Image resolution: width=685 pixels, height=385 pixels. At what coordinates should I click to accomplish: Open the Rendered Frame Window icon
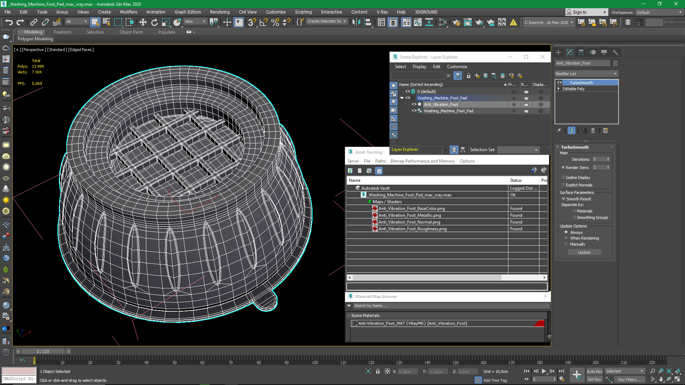tap(468, 22)
